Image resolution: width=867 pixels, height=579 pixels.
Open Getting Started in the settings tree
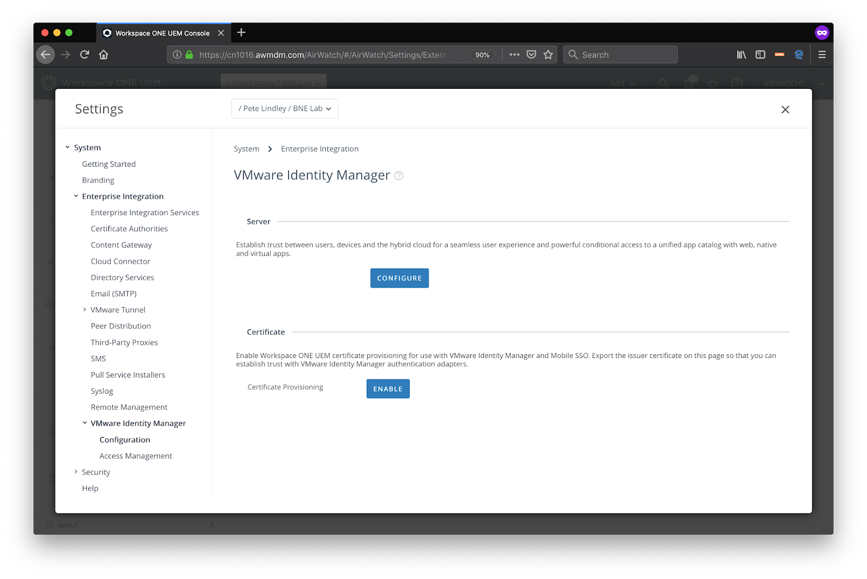coord(109,164)
